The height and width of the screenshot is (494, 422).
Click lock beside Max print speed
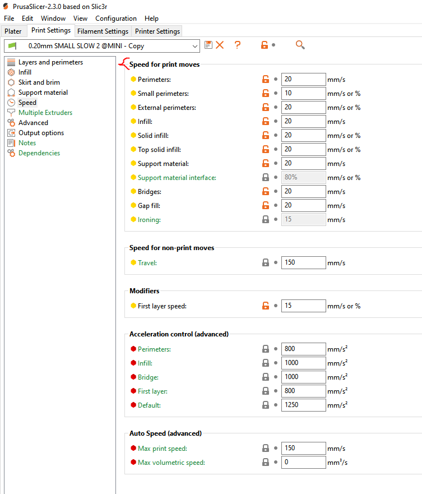tap(266, 449)
